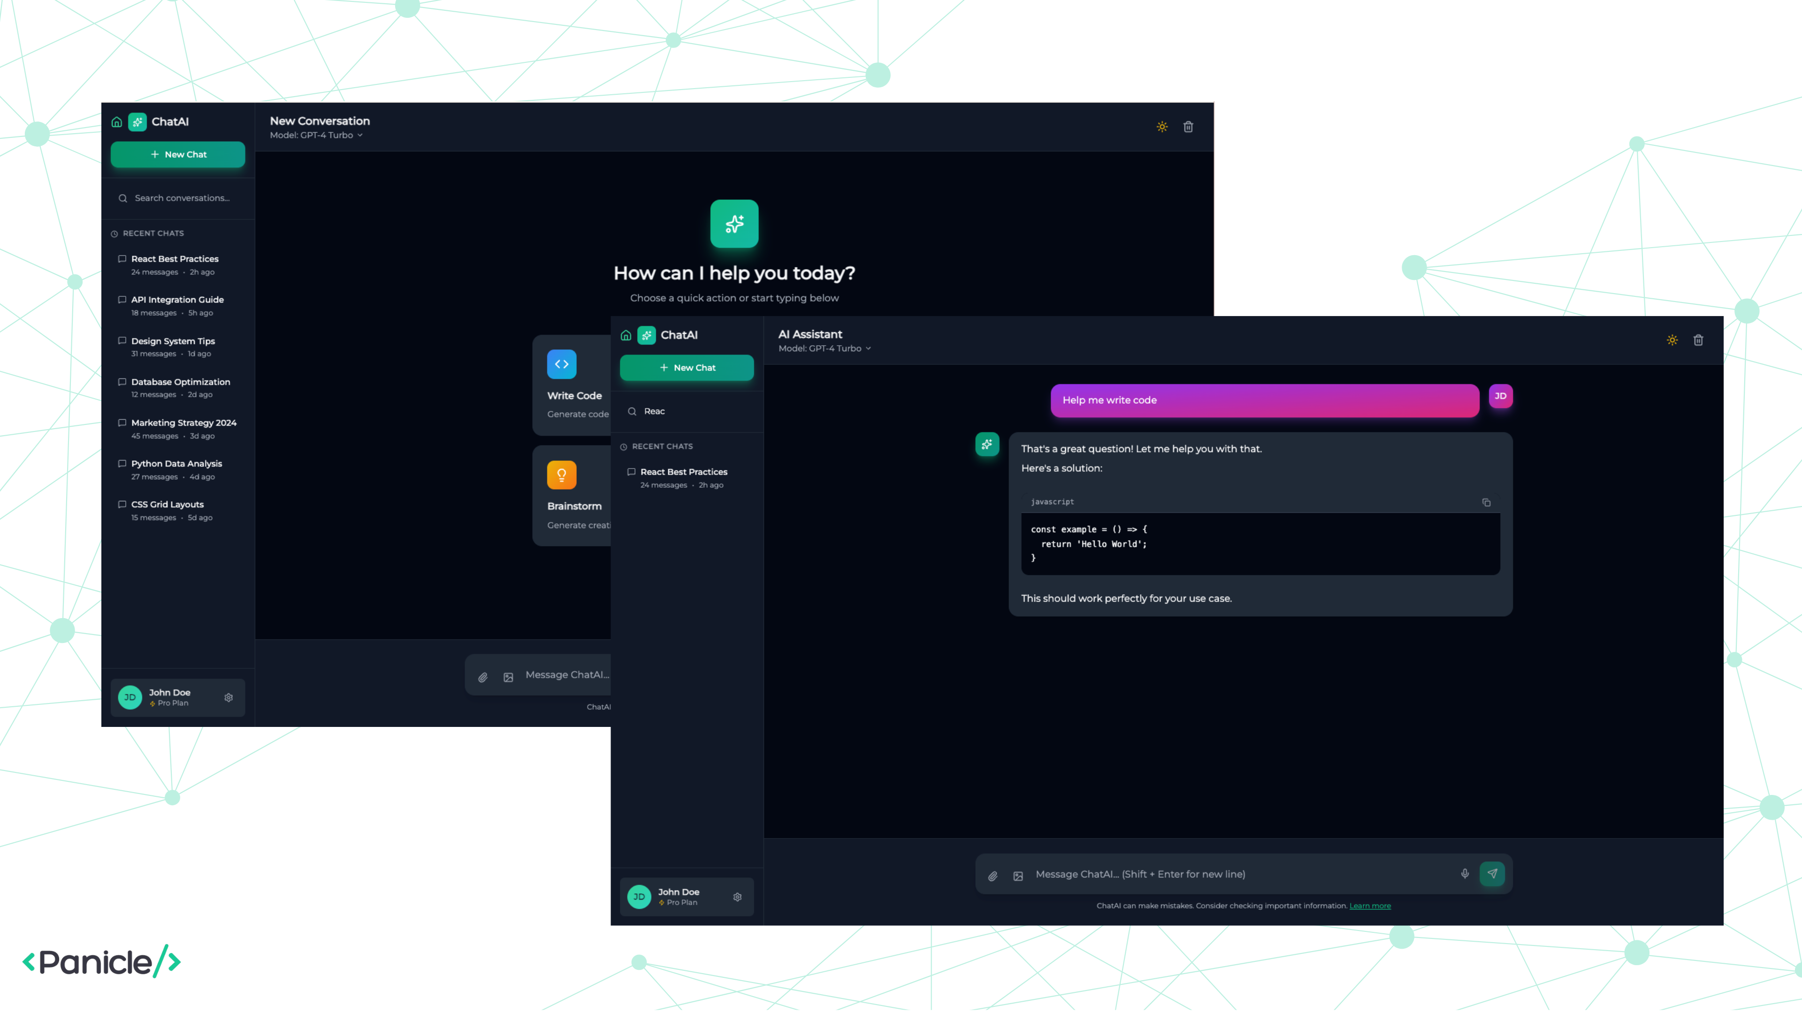The width and height of the screenshot is (1802, 1013).
Task: Toggle light mode in the New Conversation window
Action: pyautogui.click(x=1162, y=127)
